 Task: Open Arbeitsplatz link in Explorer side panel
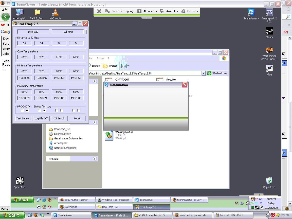(x=59, y=143)
